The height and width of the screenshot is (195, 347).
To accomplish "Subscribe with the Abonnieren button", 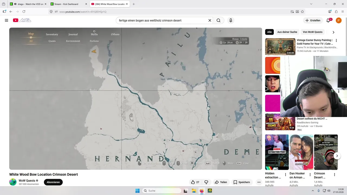I will click(53, 182).
